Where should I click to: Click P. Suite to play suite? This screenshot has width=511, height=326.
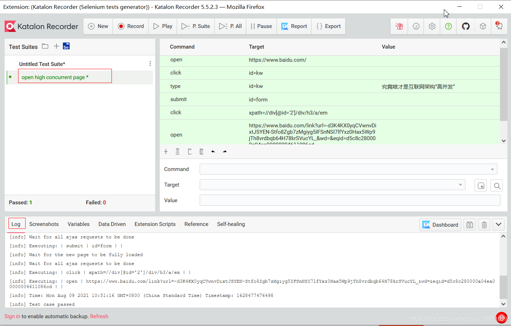[x=196, y=26]
